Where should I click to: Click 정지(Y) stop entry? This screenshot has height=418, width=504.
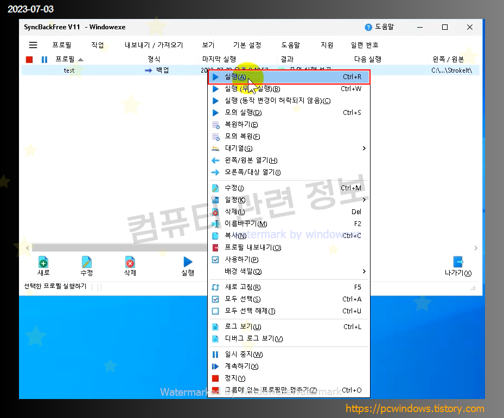[289, 378]
